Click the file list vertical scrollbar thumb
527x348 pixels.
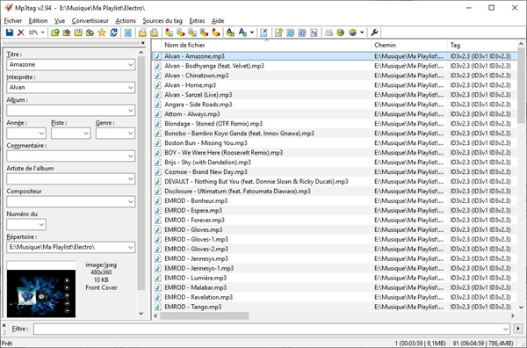(521, 85)
